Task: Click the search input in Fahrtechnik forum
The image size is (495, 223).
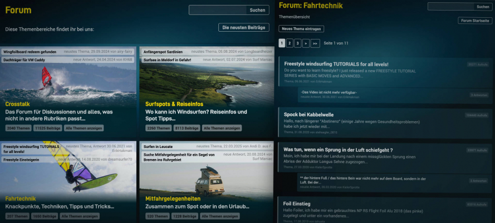Action: [450, 7]
